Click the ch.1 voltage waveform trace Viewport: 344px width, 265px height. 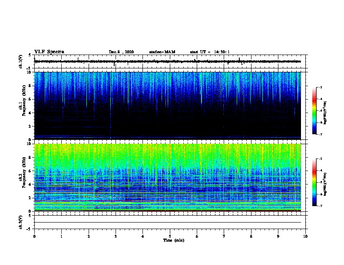click(168, 61)
